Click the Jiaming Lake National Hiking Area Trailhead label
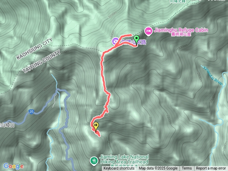 click(124, 160)
